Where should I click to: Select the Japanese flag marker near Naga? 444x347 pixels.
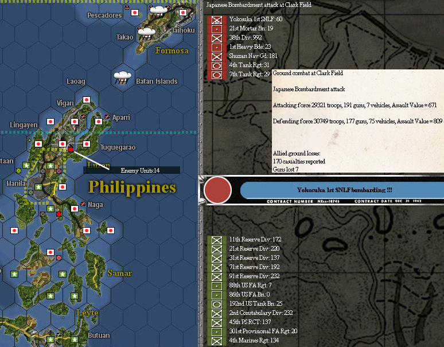pyautogui.click(x=75, y=209)
